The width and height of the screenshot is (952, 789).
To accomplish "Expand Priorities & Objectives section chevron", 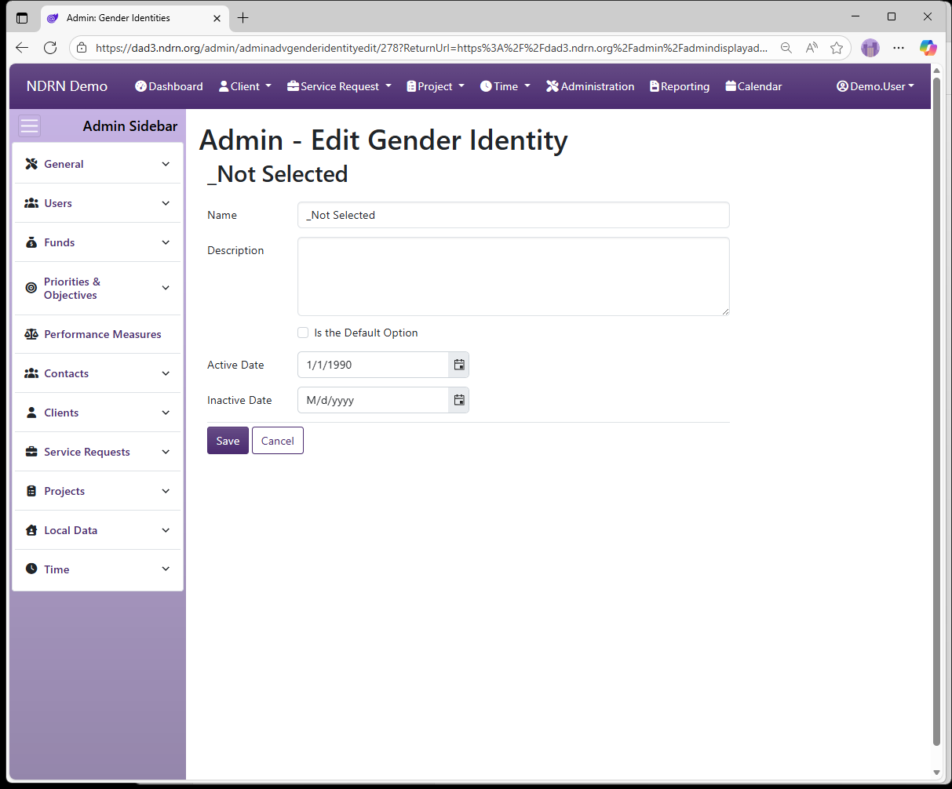I will pos(166,288).
